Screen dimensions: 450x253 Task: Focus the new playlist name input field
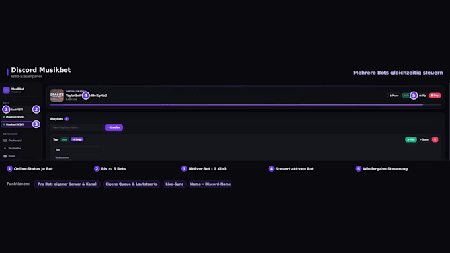[x=77, y=127]
